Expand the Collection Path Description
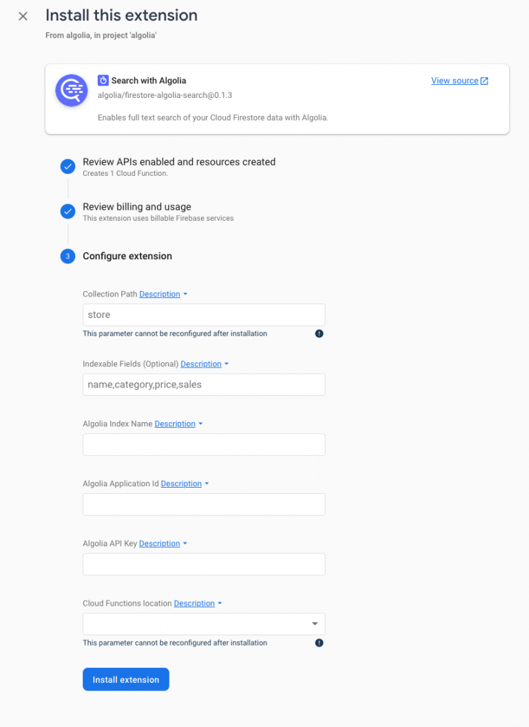The width and height of the screenshot is (529, 727). tap(163, 295)
